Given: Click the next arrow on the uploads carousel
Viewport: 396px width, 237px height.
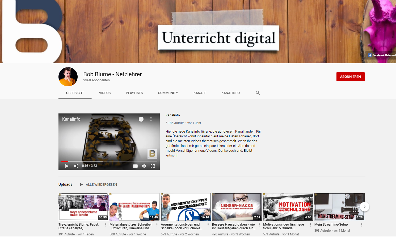Looking at the screenshot, I should click(x=364, y=206).
